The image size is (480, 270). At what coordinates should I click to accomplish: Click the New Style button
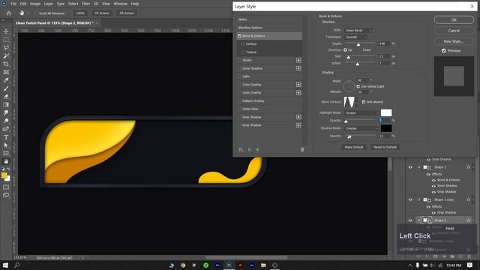click(x=454, y=41)
